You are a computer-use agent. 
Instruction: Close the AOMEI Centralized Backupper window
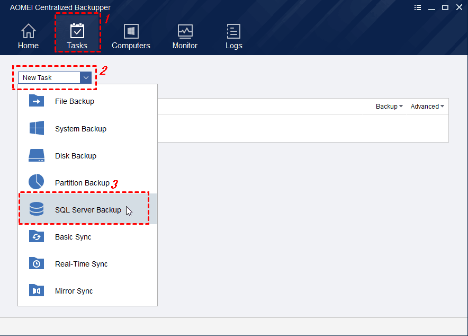(459, 7)
